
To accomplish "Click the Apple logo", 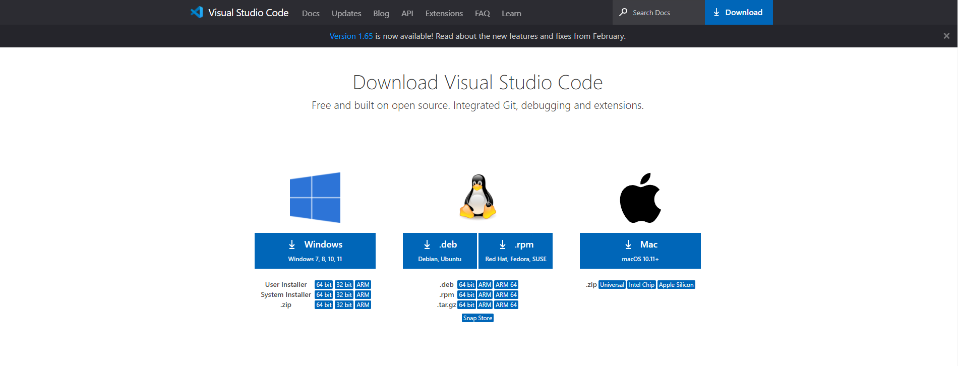I will (x=640, y=198).
